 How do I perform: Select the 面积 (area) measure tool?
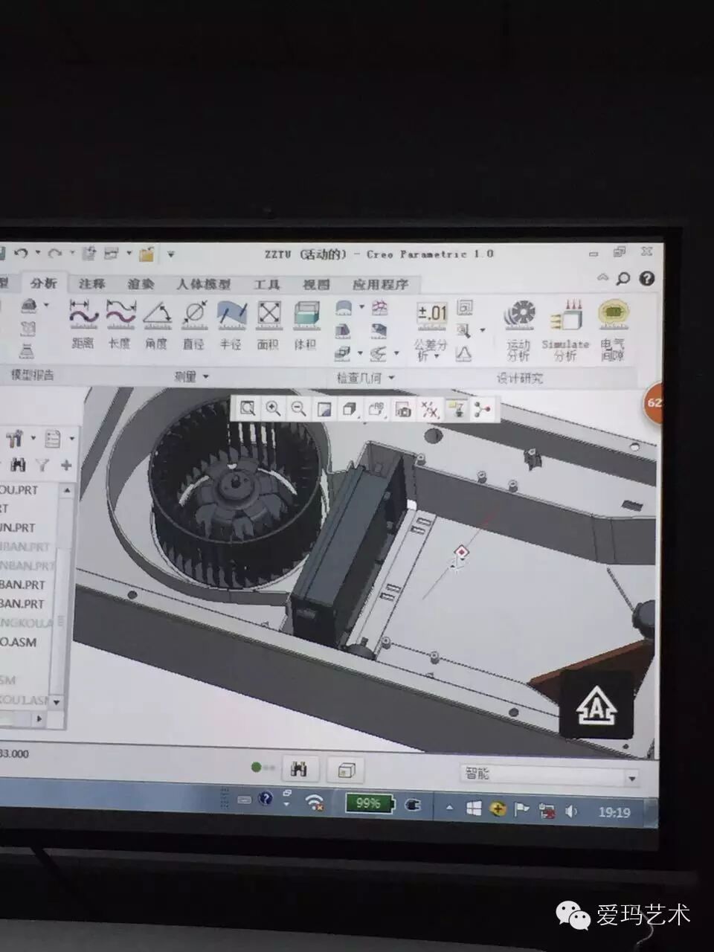[268, 324]
